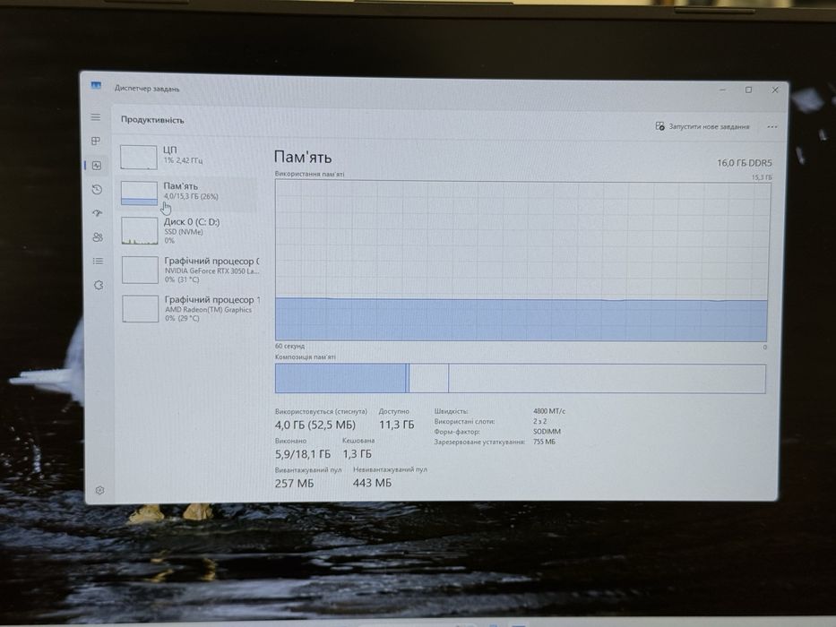Select the ЦП performance item
This screenshot has width=836, height=627.
[187, 156]
